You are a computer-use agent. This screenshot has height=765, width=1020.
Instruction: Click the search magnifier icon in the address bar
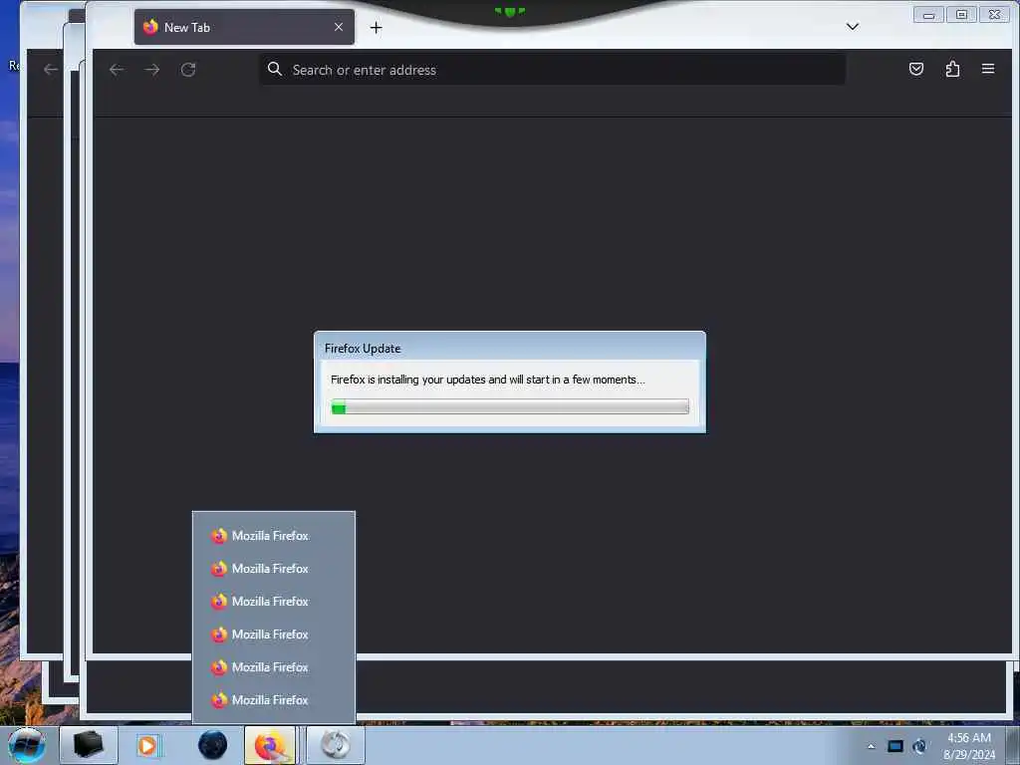275,69
